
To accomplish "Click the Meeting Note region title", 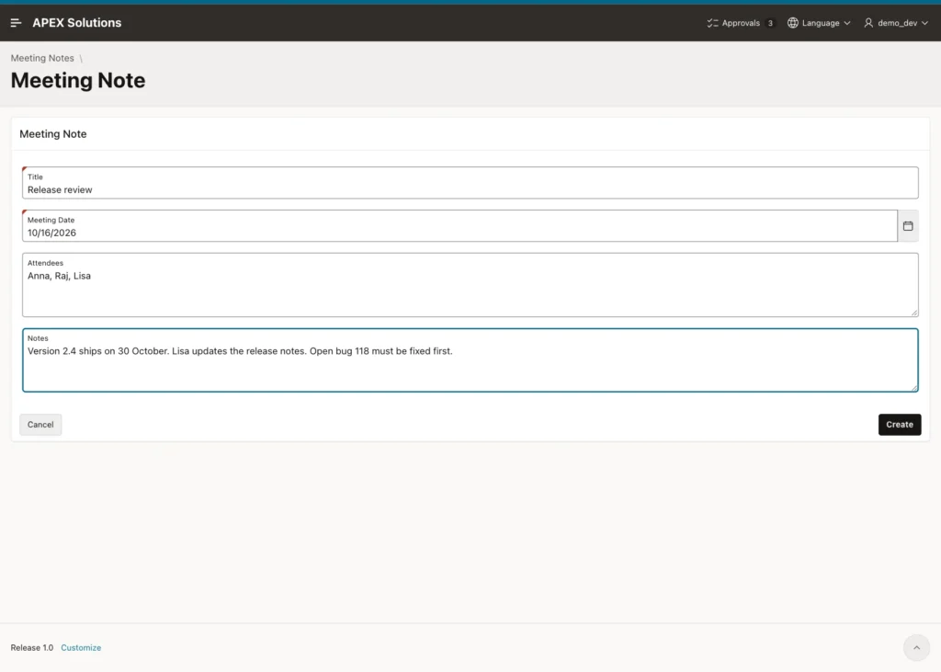I will 52,134.
